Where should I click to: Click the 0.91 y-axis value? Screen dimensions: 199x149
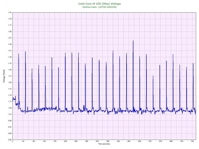pyautogui.click(x=10, y=127)
